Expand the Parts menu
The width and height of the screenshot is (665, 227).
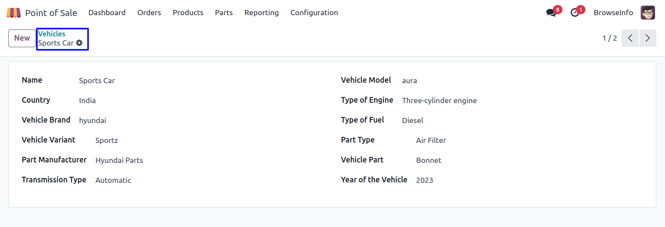point(224,13)
